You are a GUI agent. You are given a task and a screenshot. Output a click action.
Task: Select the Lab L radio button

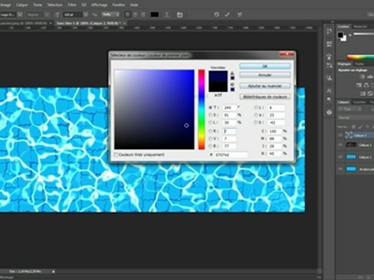256,108
